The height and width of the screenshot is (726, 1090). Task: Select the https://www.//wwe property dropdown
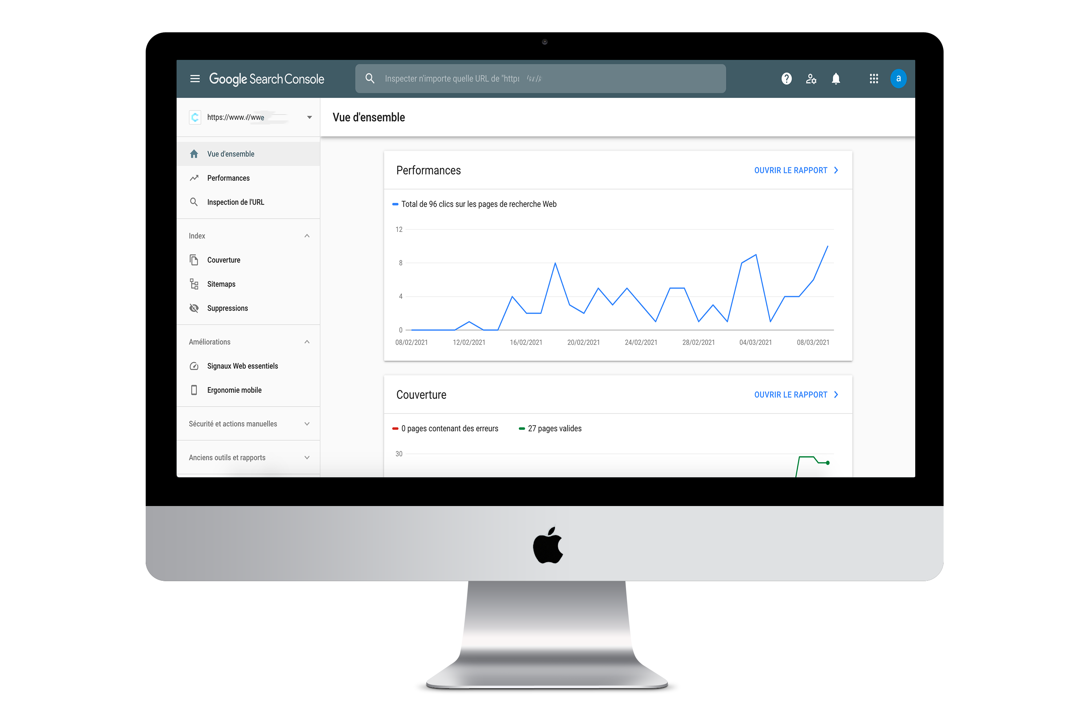[251, 117]
